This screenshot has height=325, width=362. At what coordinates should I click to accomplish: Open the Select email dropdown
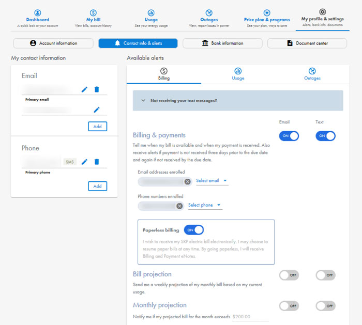click(x=212, y=181)
